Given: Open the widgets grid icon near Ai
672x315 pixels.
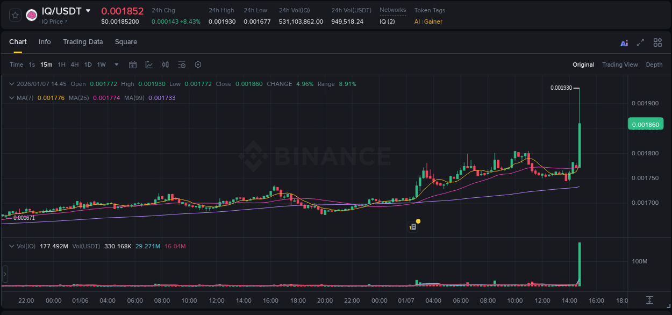Looking at the screenshot, I should (x=657, y=42).
